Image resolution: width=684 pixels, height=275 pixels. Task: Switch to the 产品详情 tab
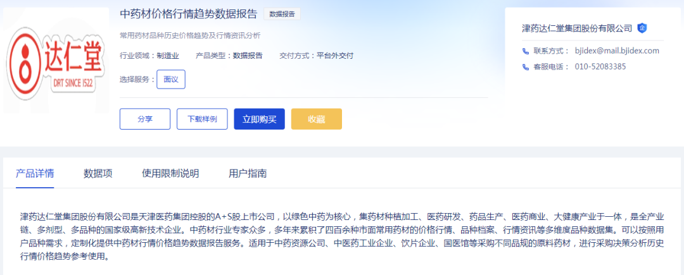[35, 173]
